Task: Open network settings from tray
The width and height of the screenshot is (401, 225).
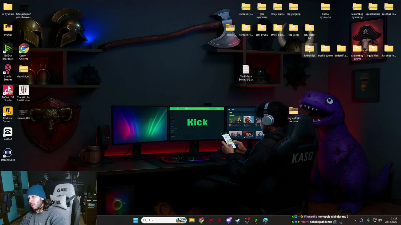Action: click(x=375, y=220)
